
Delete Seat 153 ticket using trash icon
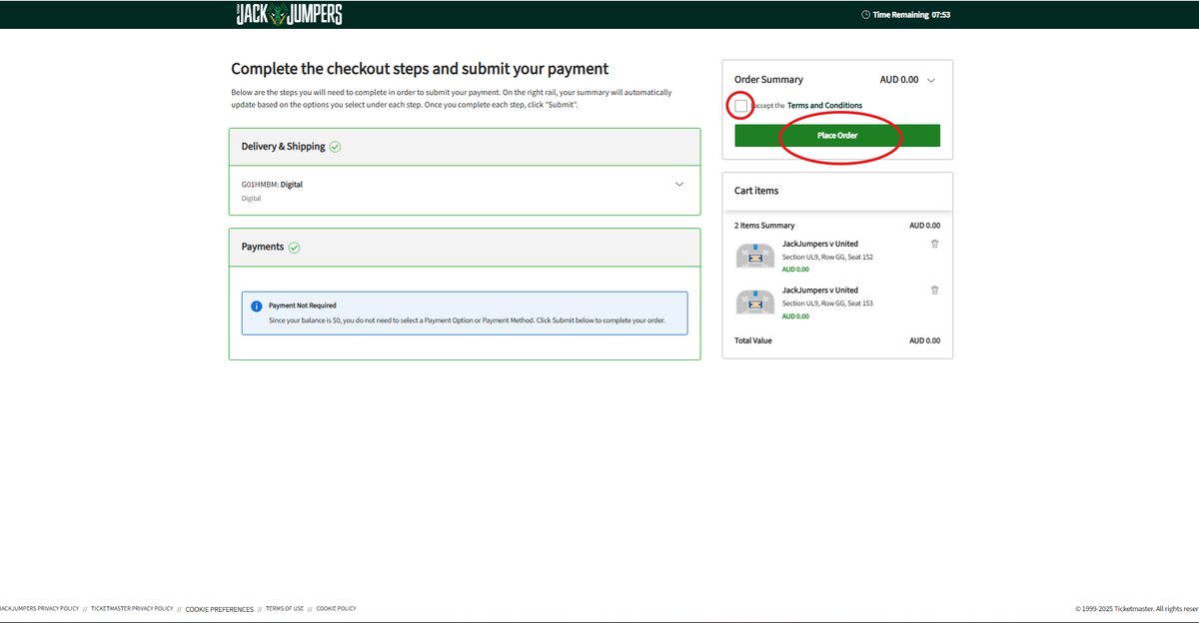934,290
